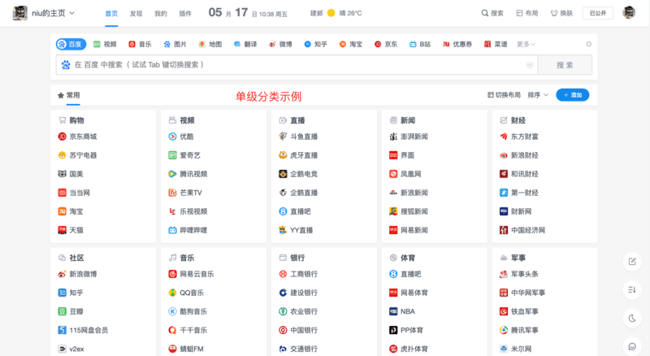This screenshot has height=356, width=650.
Task: Open the 斗鱼直播 link
Action: 298,137
